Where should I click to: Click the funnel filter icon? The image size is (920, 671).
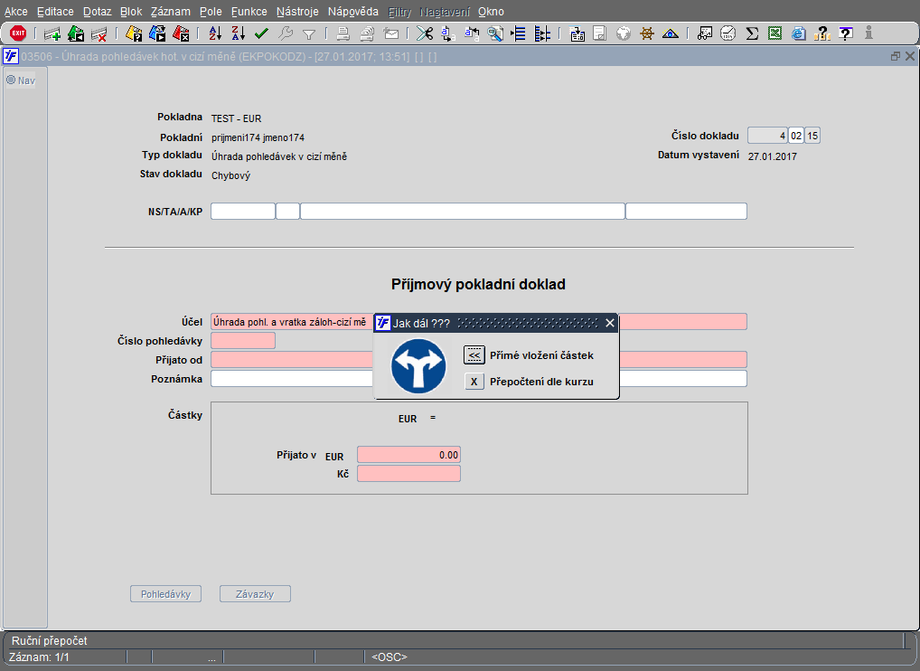click(x=308, y=34)
